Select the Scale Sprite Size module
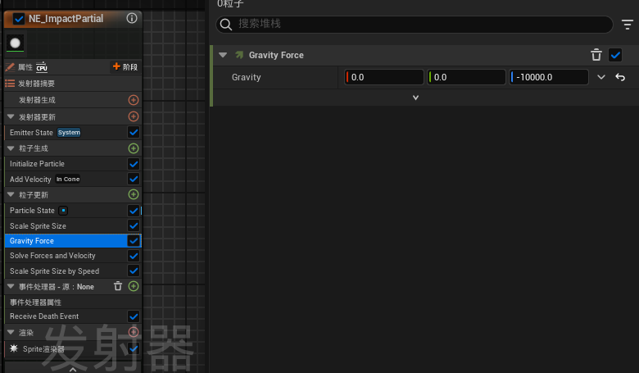Viewport: 639px width, 373px height. tap(74, 225)
